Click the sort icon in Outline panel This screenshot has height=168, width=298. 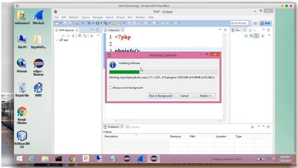[x=251, y=36]
